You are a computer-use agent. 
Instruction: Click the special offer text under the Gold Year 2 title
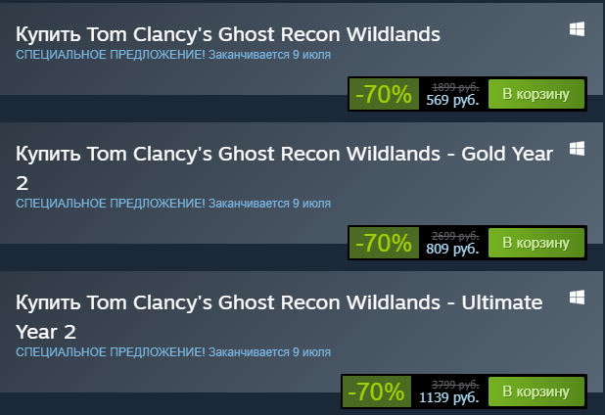[x=173, y=204]
